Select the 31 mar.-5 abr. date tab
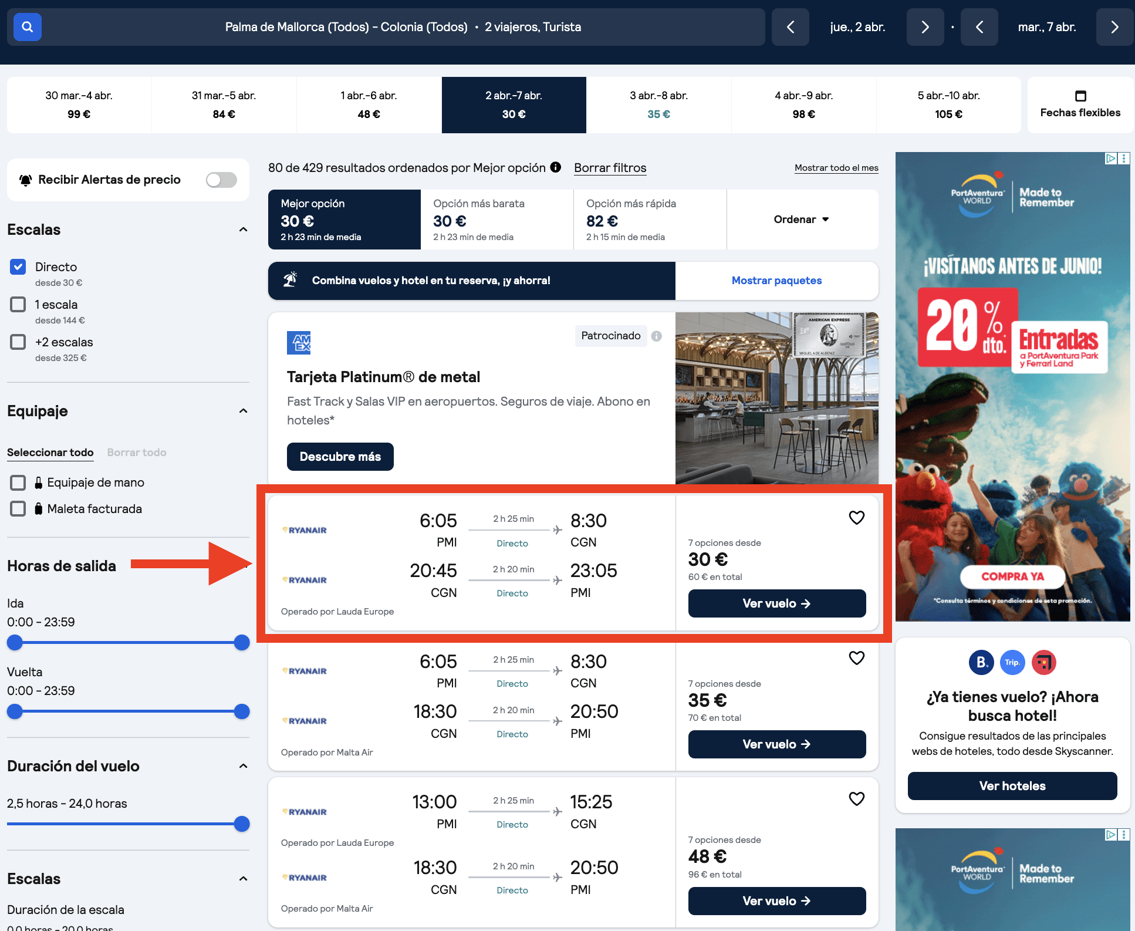 coord(224,105)
